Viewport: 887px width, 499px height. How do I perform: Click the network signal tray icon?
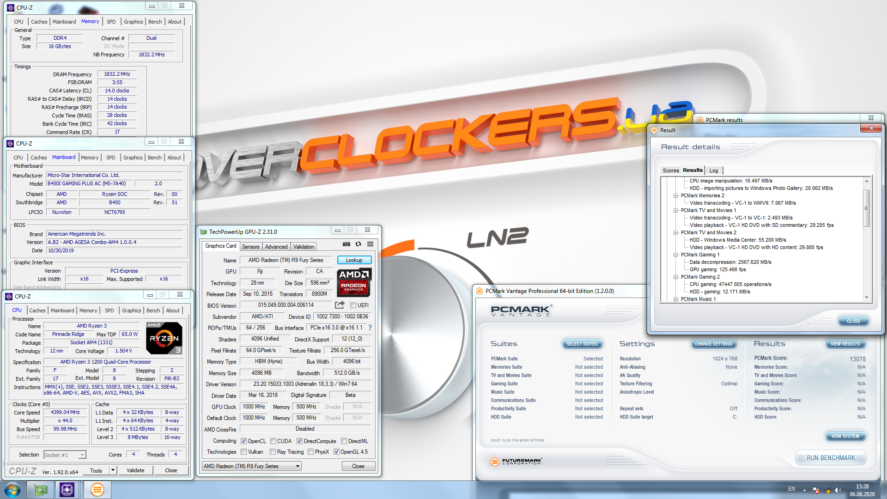pyautogui.click(x=827, y=490)
